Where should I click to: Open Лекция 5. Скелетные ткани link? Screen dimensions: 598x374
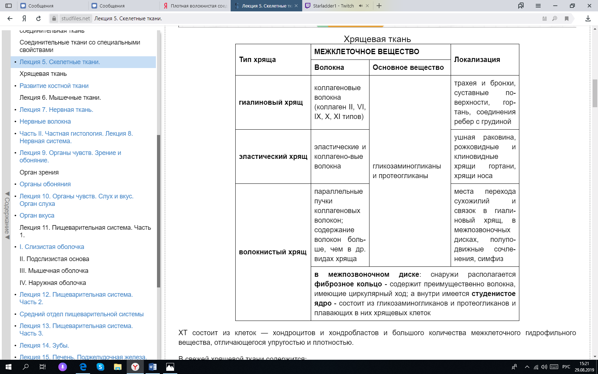tap(60, 62)
